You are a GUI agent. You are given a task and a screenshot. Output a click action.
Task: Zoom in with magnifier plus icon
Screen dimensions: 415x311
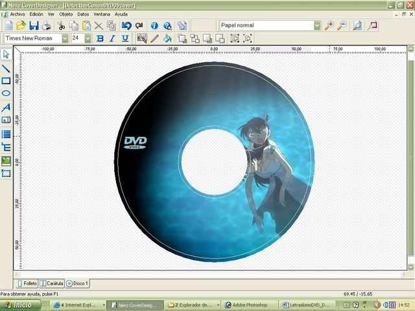329,25
